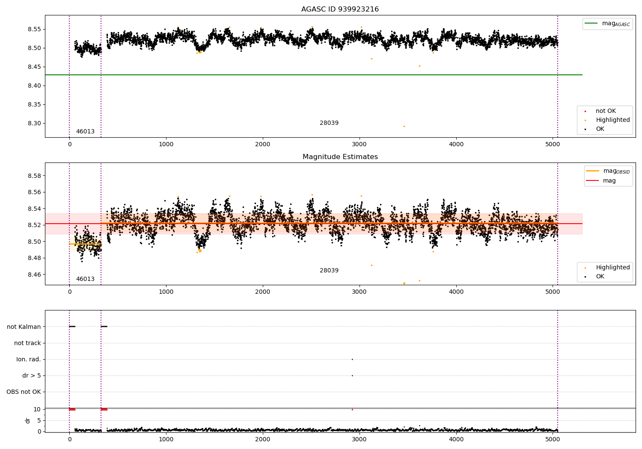Click the 3000 x-tick in the top panel
The height and width of the screenshot is (449, 642).
(360, 145)
